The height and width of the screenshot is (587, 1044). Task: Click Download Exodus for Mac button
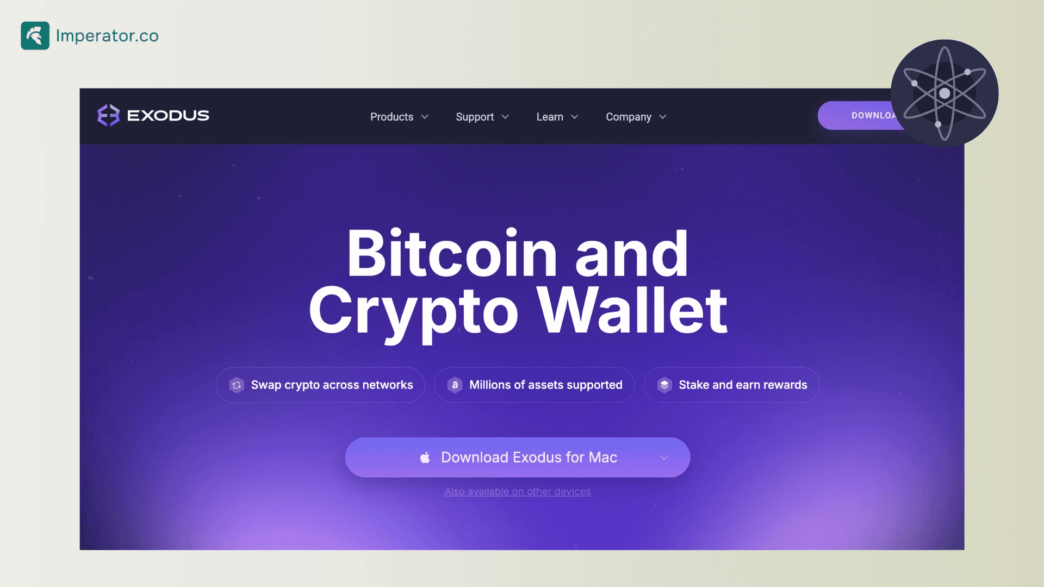[x=517, y=457]
